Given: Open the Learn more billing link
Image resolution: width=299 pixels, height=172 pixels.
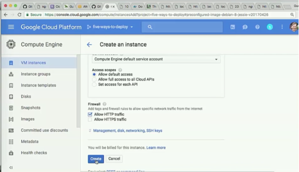Looking at the screenshot, I should pyautogui.click(x=156, y=147).
